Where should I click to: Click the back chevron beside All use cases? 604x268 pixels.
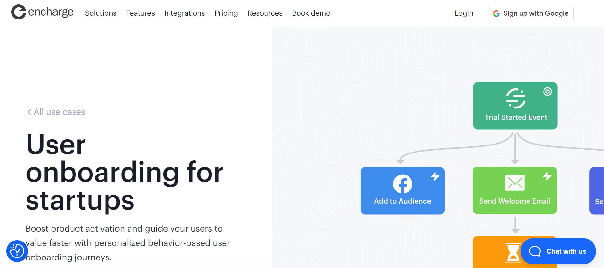[29, 112]
